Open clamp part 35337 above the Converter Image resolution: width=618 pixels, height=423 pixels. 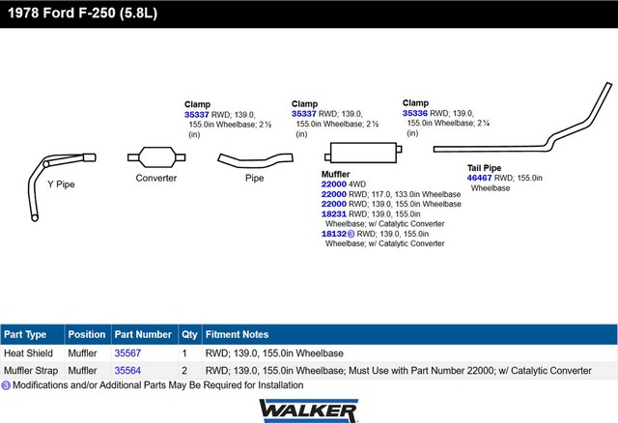click(x=196, y=115)
